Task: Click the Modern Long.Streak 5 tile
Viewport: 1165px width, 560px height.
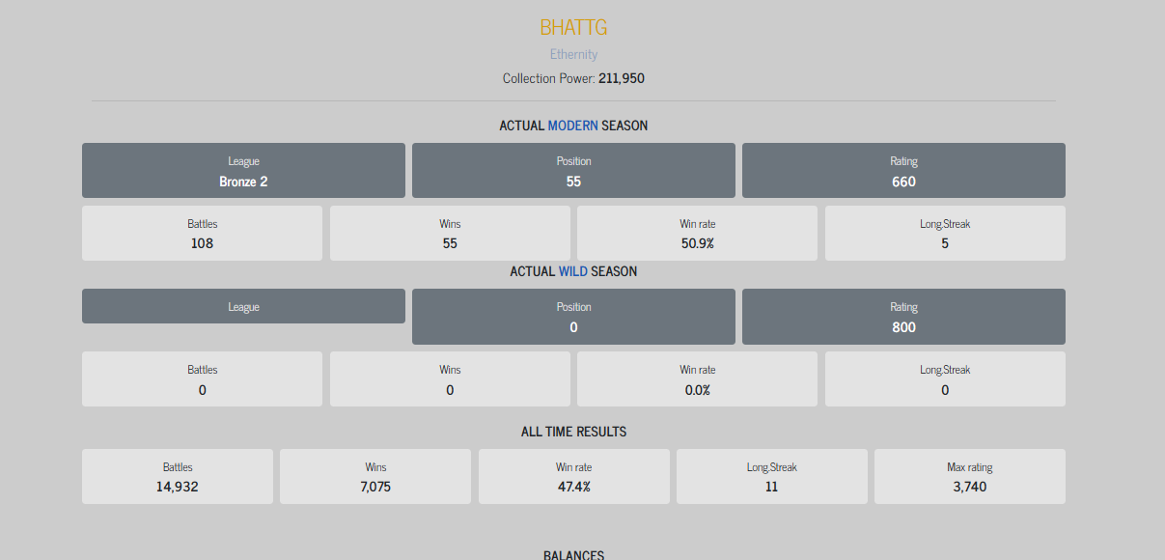Action: pyautogui.click(x=945, y=233)
